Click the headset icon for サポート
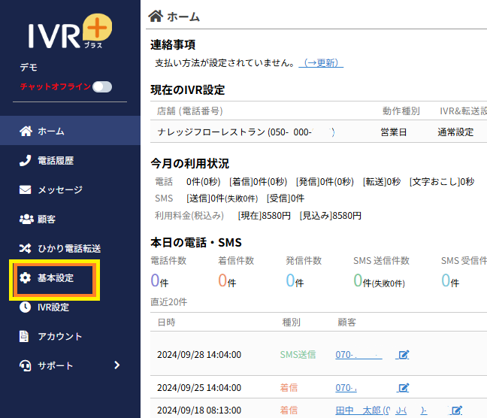Viewport: 487px width, 418px height. point(25,365)
